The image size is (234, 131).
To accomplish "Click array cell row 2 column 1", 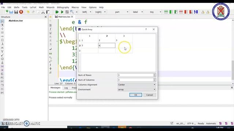I will (90, 45).
